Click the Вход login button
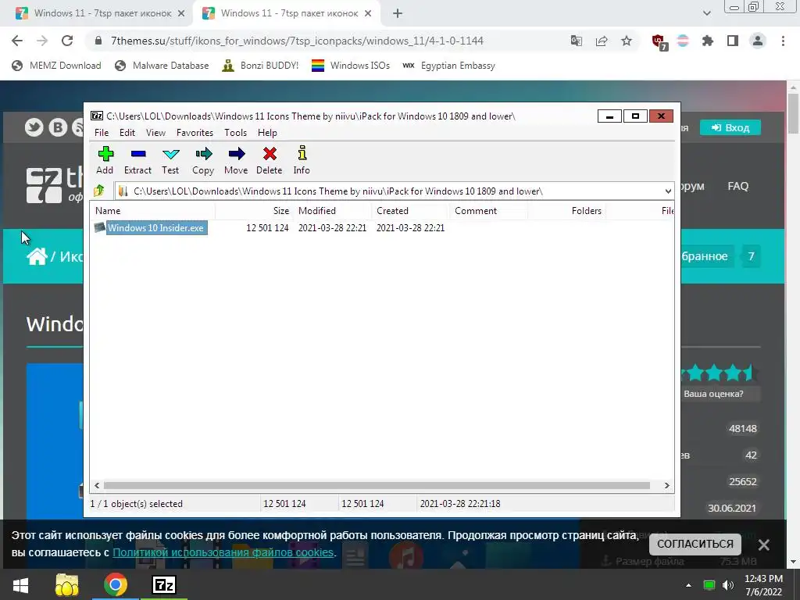Viewport: 800px width, 600px height. tap(730, 127)
